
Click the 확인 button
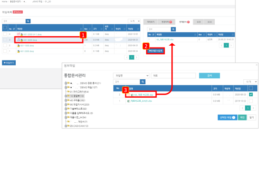tap(242, 117)
